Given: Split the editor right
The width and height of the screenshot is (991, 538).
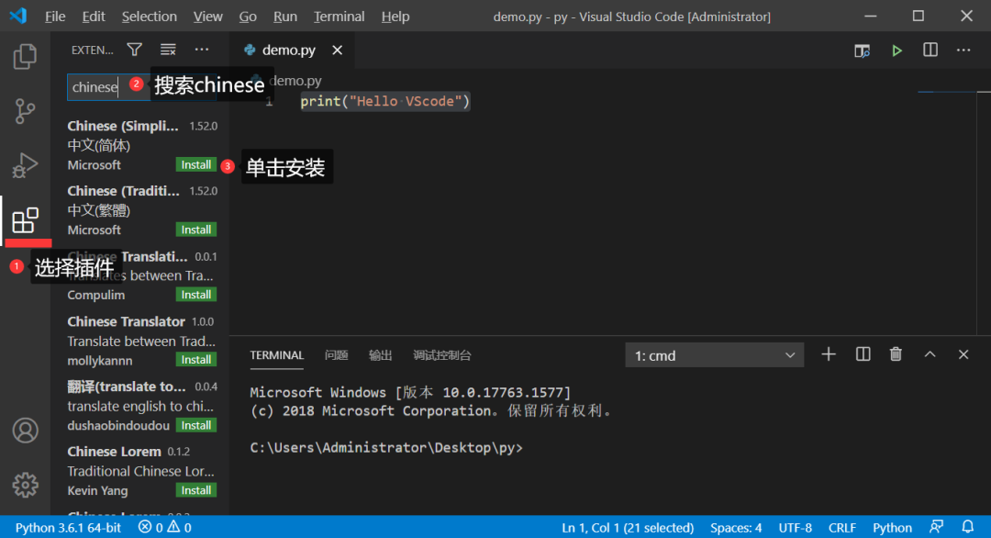Looking at the screenshot, I should (930, 50).
